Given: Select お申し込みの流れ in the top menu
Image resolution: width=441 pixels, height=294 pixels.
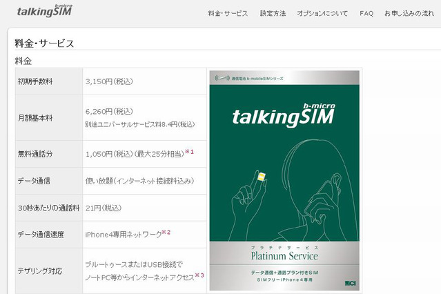Looking at the screenshot, I should (409, 13).
